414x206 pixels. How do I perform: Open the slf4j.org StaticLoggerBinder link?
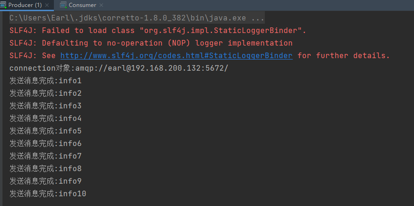point(177,56)
